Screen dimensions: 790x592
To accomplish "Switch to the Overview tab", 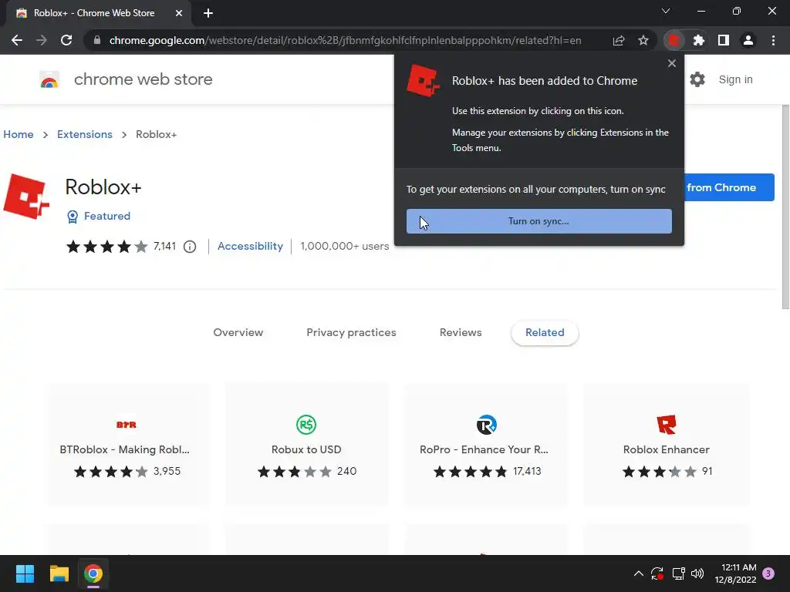I will coord(238,332).
